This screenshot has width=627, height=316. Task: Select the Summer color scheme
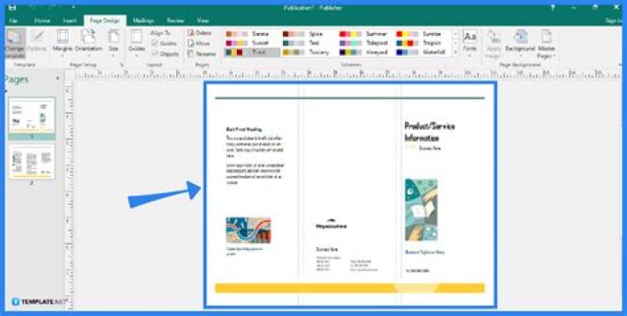(366, 34)
